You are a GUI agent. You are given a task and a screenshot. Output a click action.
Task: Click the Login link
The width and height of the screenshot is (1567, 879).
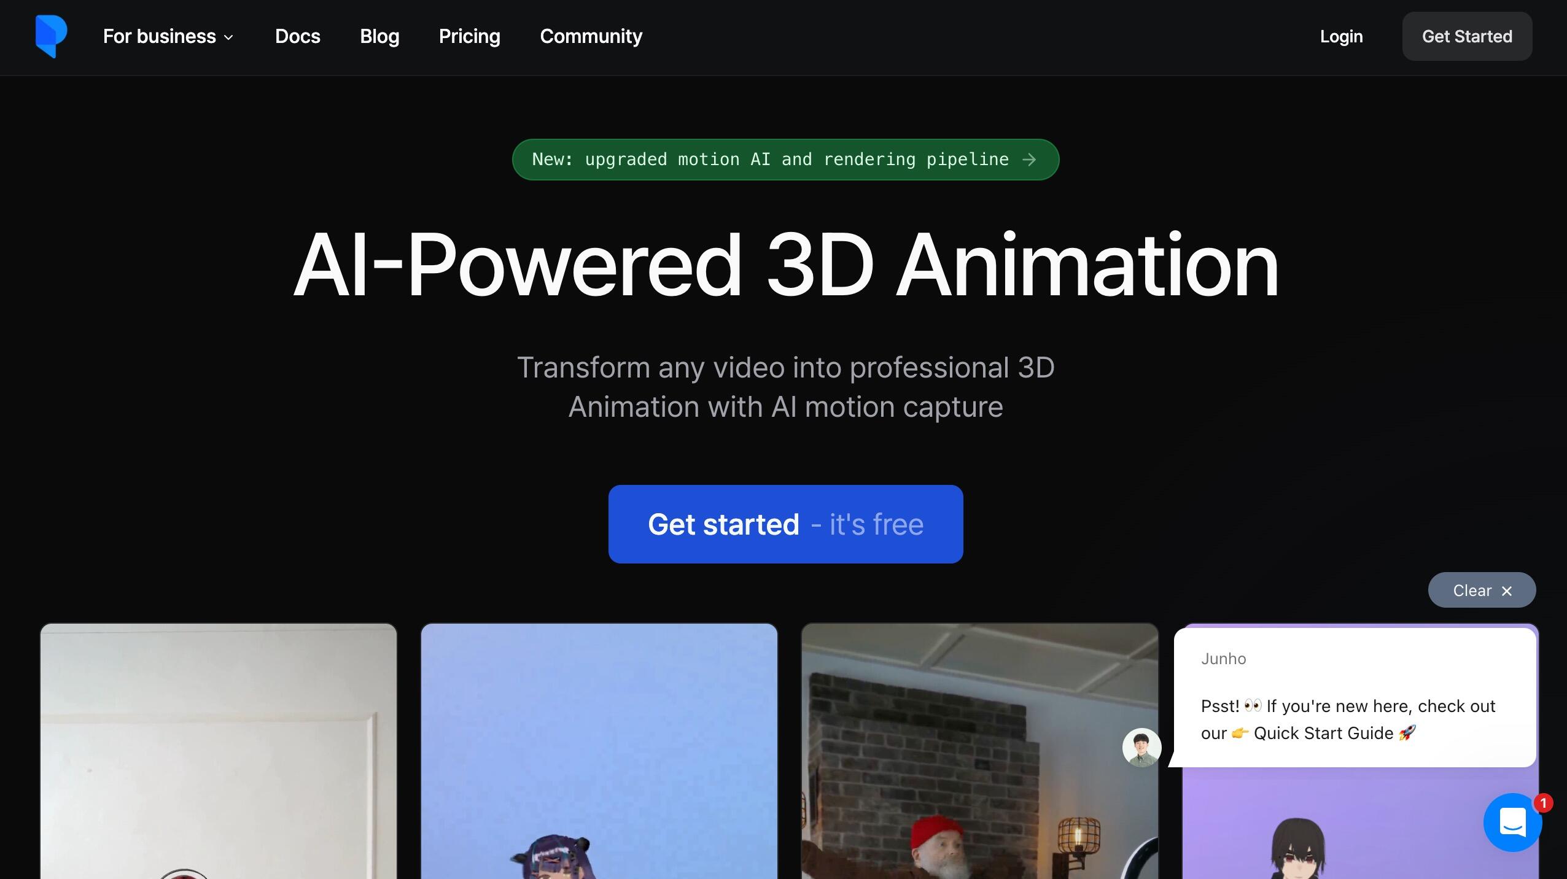point(1341,36)
